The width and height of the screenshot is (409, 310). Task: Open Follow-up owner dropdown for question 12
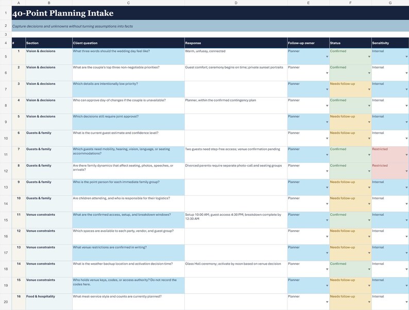click(327, 236)
